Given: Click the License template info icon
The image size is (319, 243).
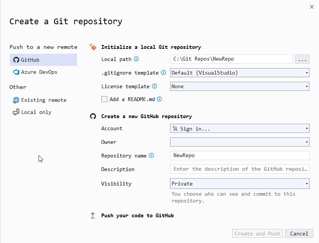Looking at the screenshot, I should (x=155, y=86).
